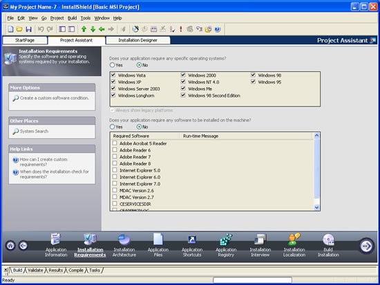
Task: Switch to the Installation Designer tab
Action: [137, 40]
